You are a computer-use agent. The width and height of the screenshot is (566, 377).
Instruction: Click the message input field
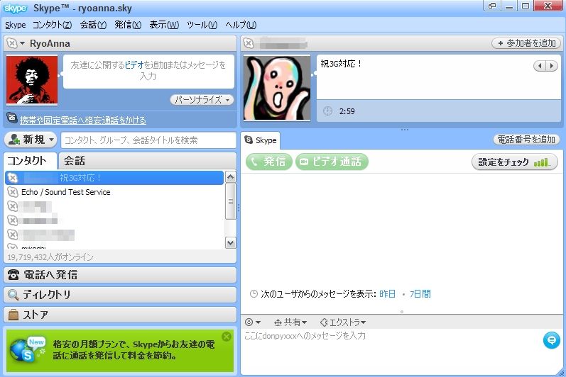pyautogui.click(x=391, y=350)
